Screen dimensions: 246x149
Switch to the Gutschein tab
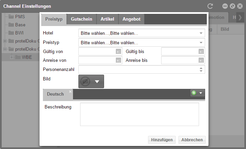(x=81, y=19)
